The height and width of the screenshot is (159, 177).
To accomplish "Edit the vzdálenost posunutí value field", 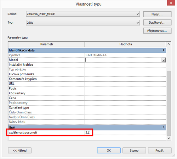I will [125, 132].
